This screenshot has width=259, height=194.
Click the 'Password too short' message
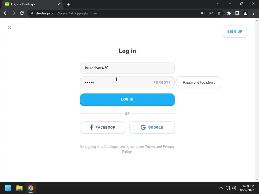pos(199,82)
